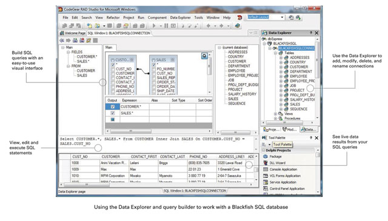388x221 pixels.
Task: Click the Back navigation arrow in main toolbar
Action: 208,25
